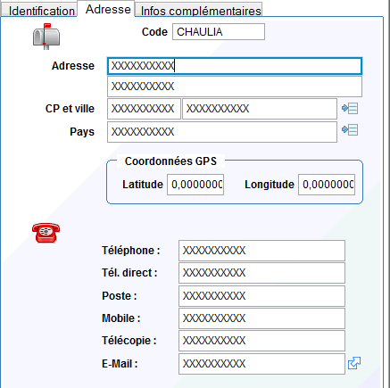Click the Code field containing CHAULIA

(x=219, y=32)
